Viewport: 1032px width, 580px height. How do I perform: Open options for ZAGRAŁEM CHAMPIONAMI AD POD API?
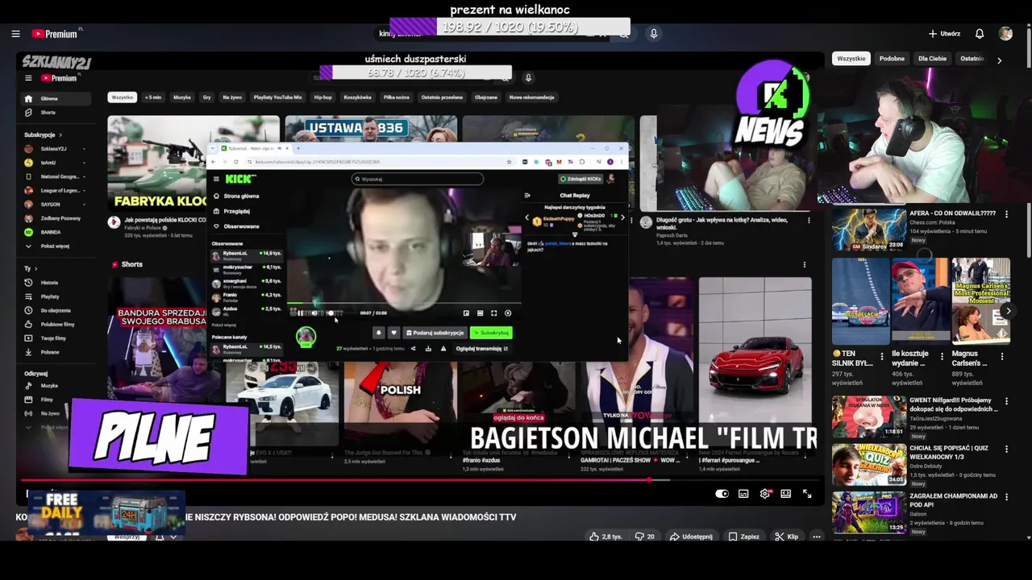pyautogui.click(x=1005, y=497)
